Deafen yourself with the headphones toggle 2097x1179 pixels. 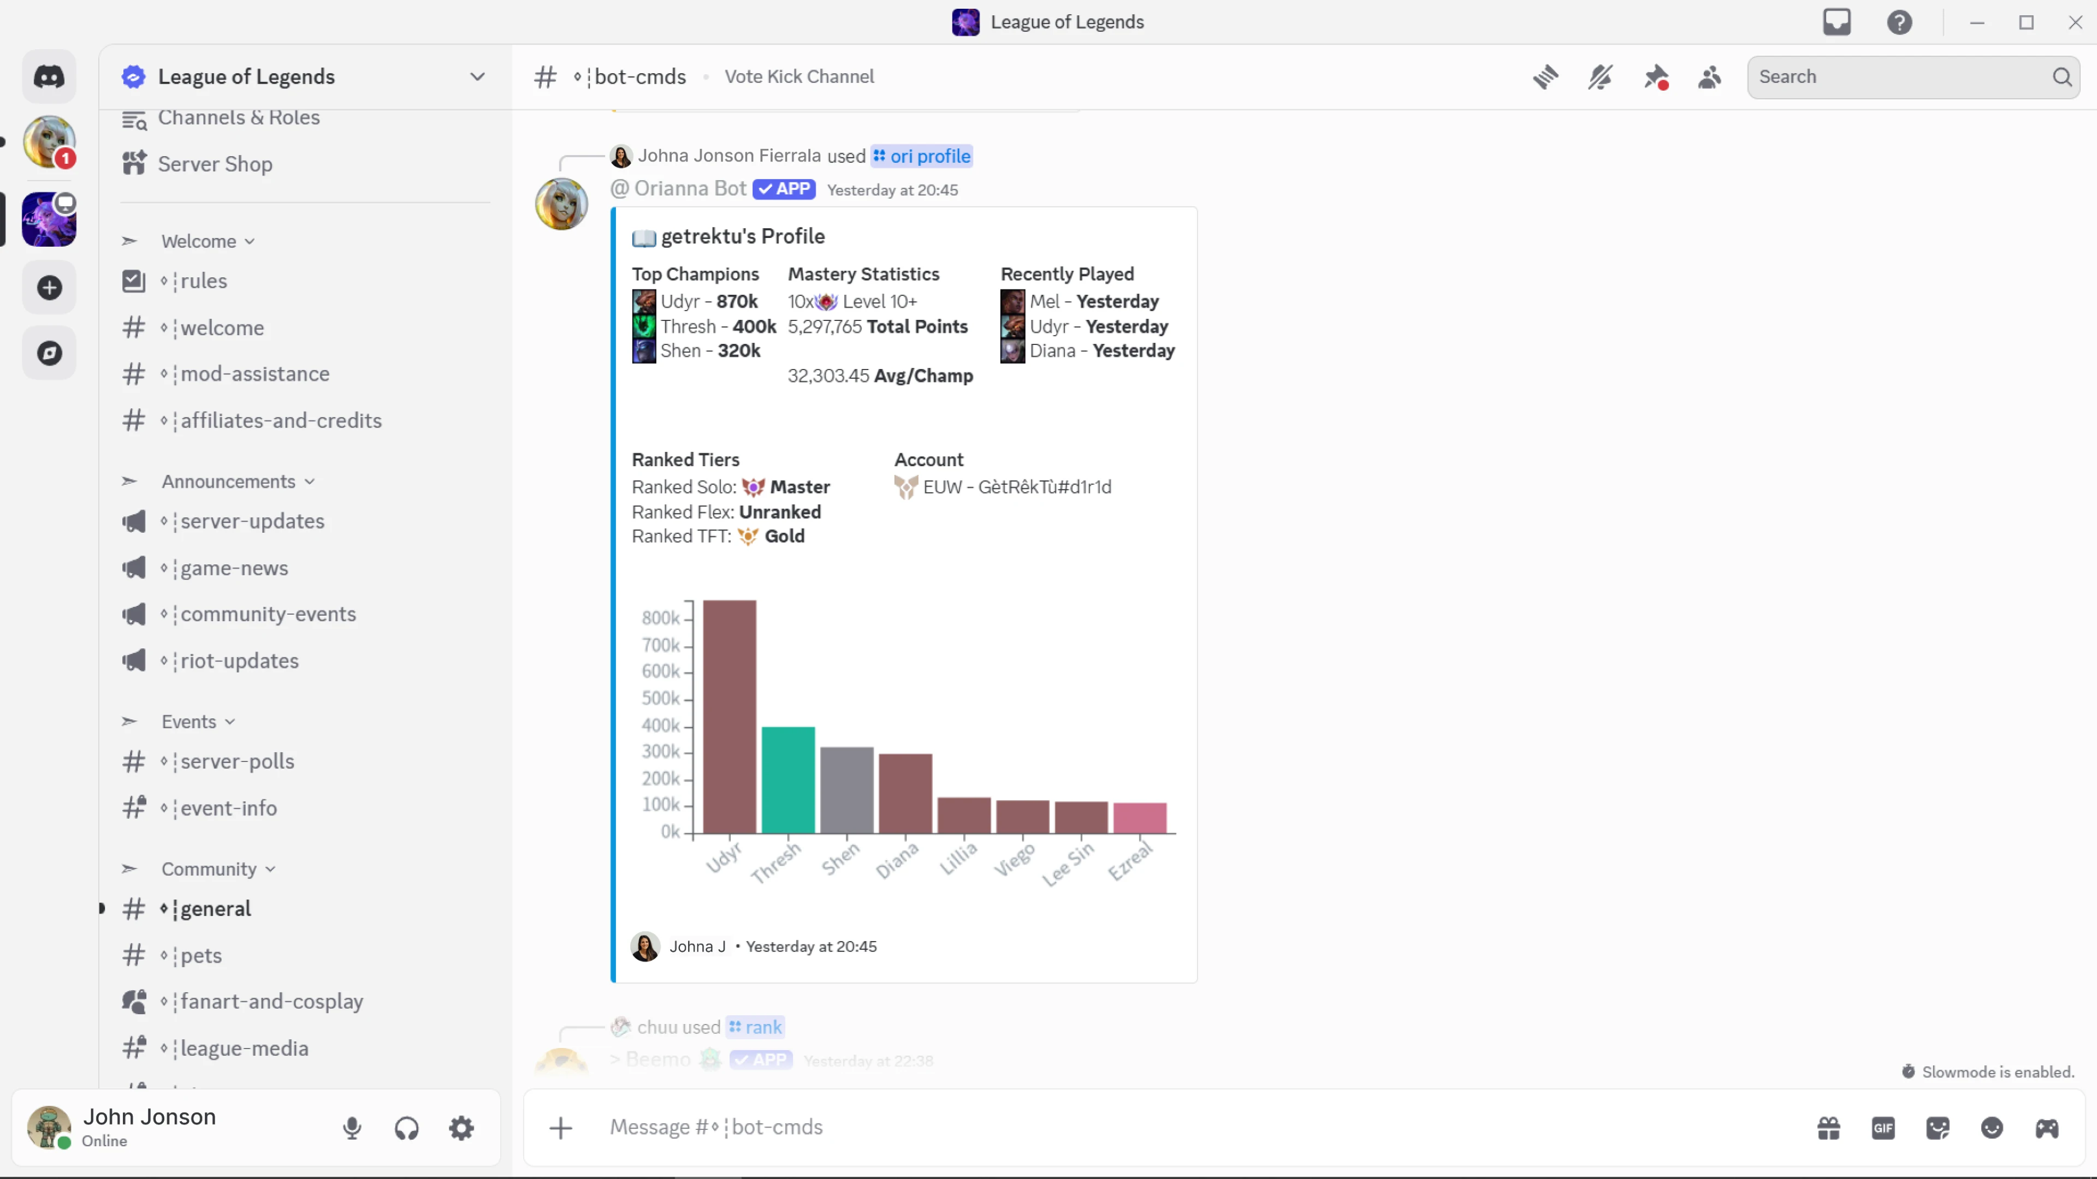point(406,1128)
